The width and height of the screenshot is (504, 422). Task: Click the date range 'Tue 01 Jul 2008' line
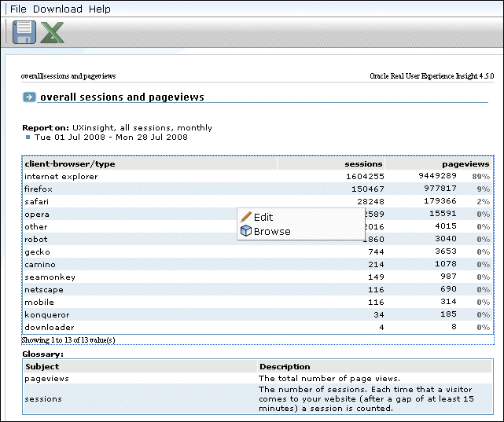coord(111,138)
